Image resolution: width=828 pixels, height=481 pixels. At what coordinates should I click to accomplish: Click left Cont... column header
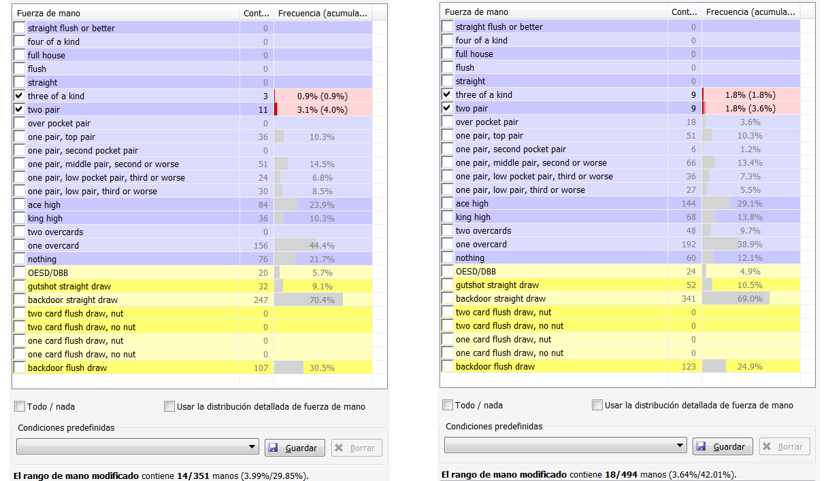click(x=256, y=14)
